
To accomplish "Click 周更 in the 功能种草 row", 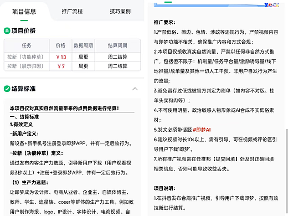I will tap(83, 57).
